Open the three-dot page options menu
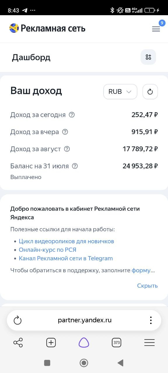 (151, 320)
